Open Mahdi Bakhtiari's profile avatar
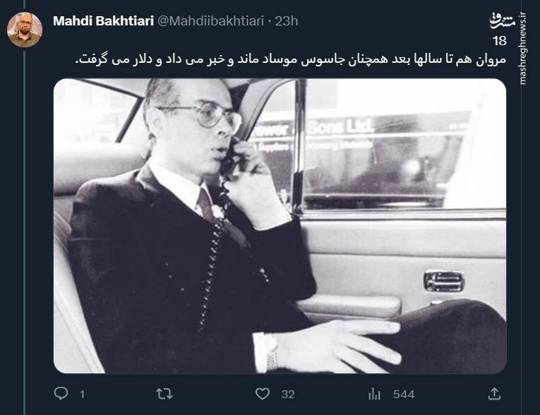 25,30
